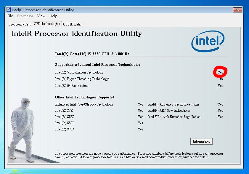Click the Intel(R) Hyper-Threading Technology label
The height and width of the screenshot is (174, 249).
point(82,79)
